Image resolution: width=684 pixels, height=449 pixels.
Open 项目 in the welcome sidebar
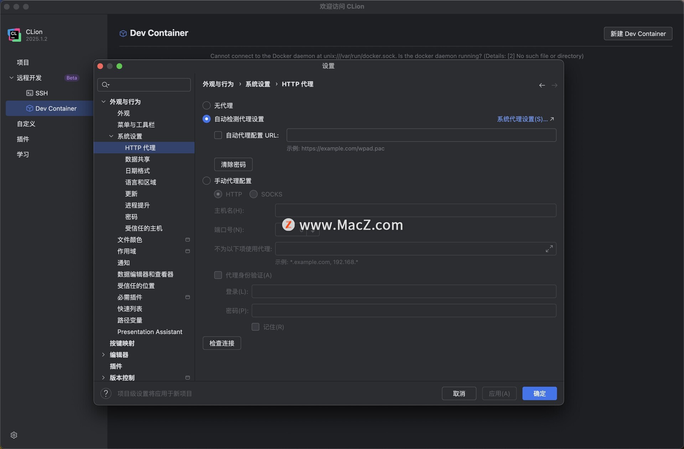[x=23, y=62]
